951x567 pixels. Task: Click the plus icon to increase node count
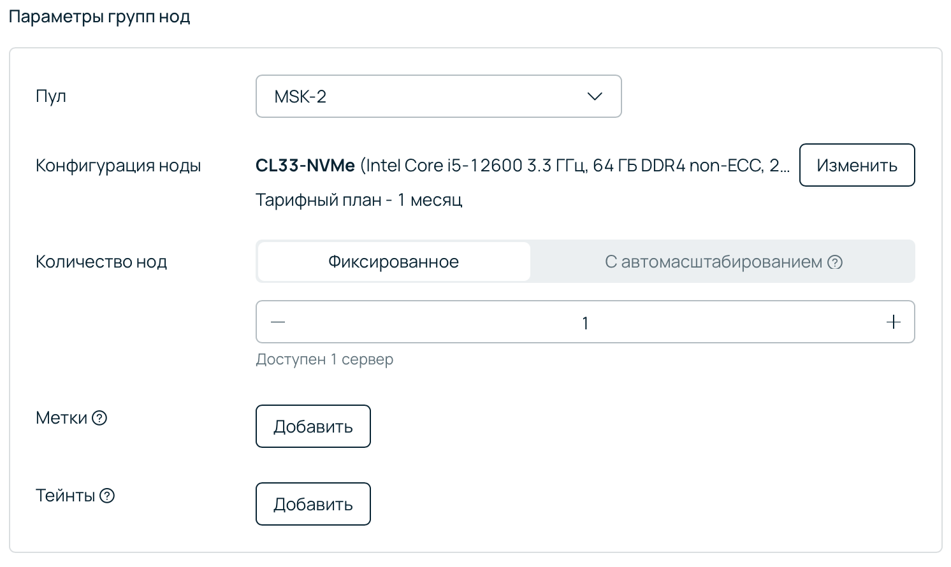(892, 322)
